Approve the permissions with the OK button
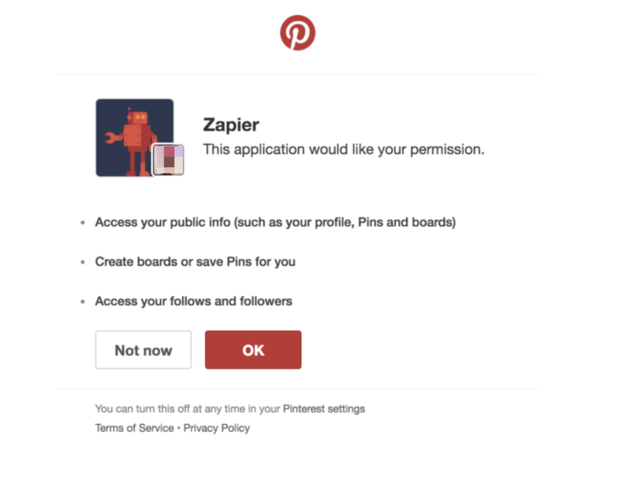 [x=253, y=350]
